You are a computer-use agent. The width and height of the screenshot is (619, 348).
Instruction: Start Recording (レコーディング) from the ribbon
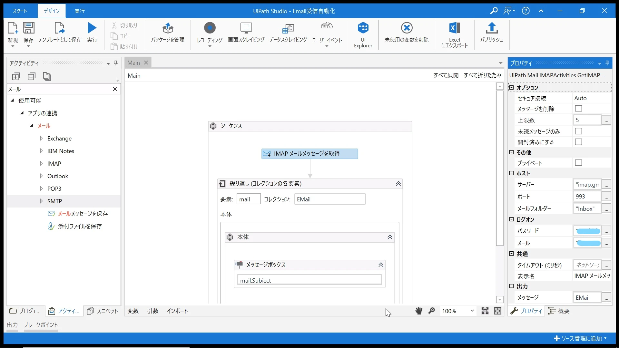(x=210, y=28)
